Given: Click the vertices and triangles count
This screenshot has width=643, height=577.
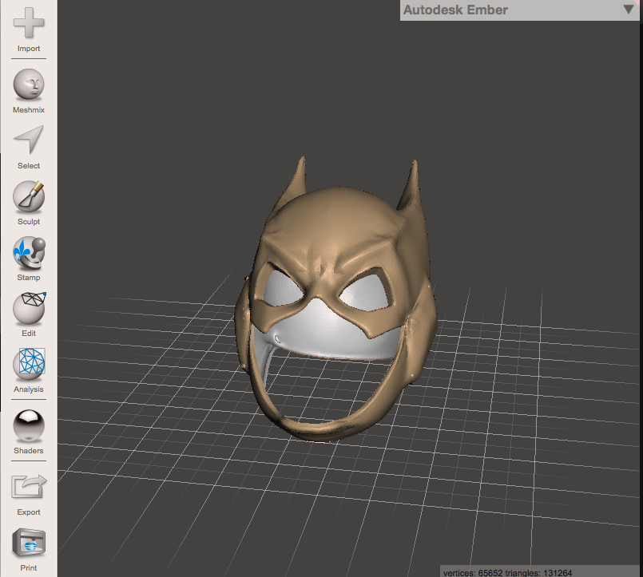Looking at the screenshot, I should (507, 572).
